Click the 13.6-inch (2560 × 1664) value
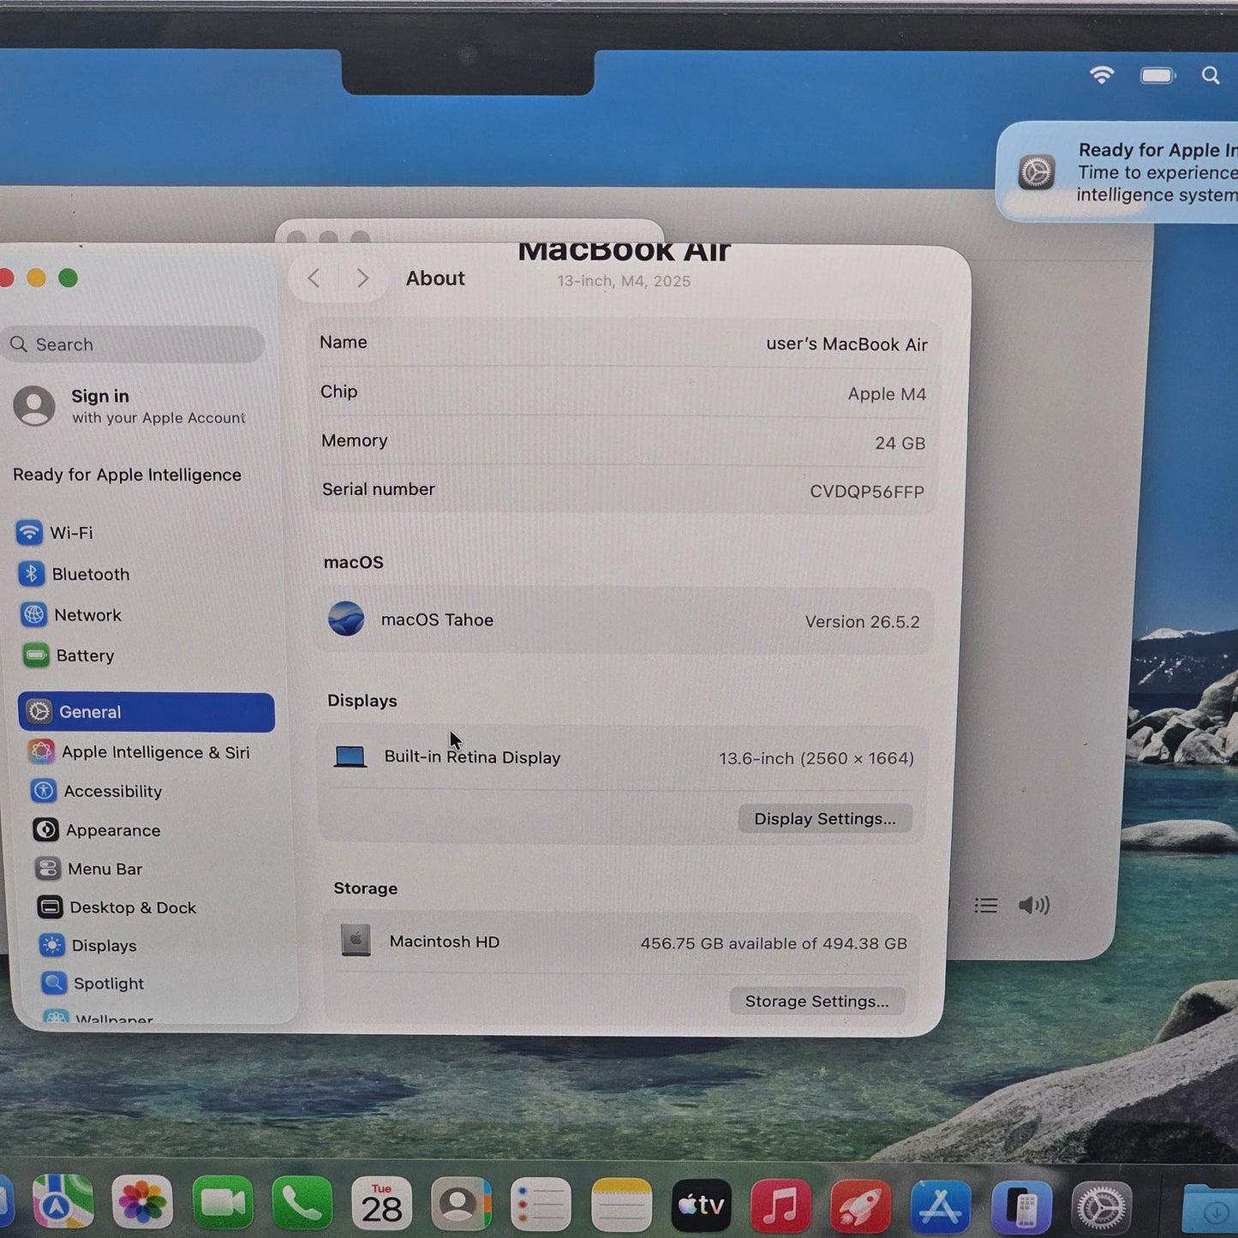Image resolution: width=1238 pixels, height=1238 pixels. (816, 758)
